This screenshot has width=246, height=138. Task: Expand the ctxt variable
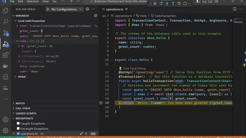tap(17, 26)
